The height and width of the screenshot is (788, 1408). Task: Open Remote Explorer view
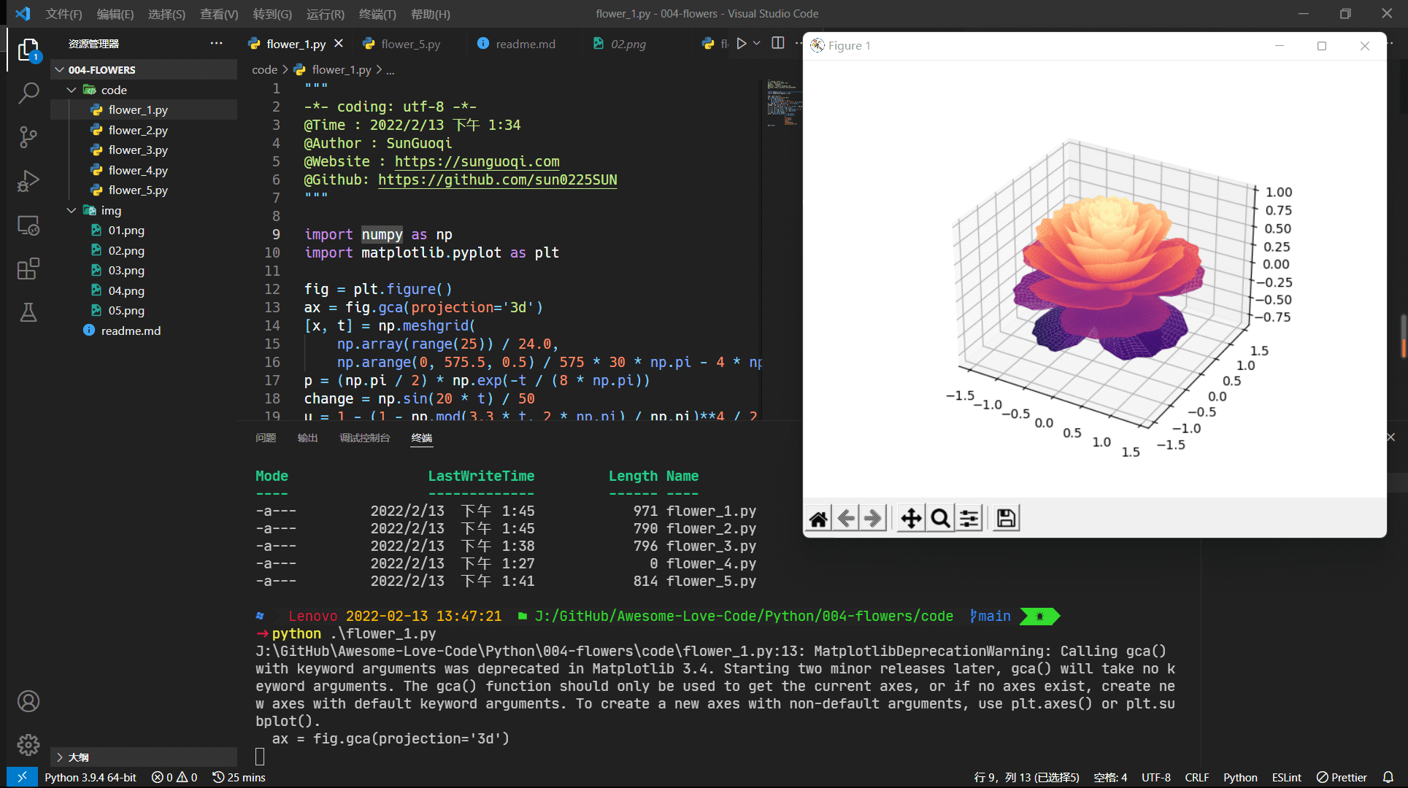tap(28, 225)
